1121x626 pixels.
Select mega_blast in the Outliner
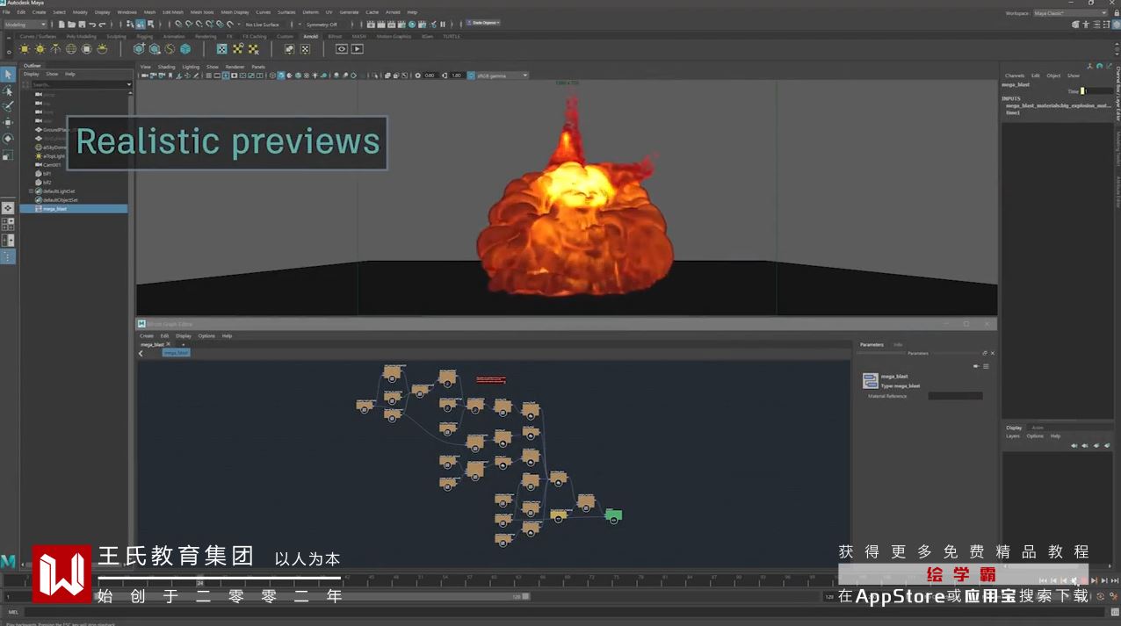point(74,209)
